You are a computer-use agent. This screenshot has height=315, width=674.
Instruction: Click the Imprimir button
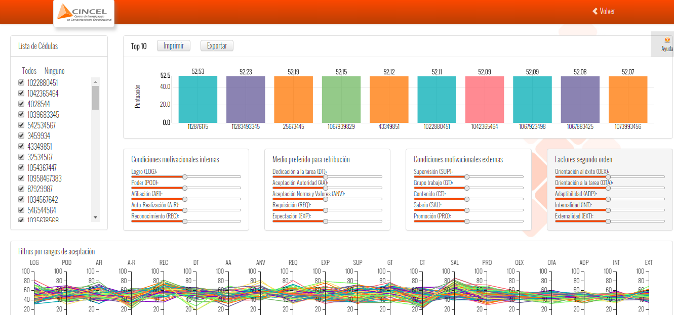click(174, 46)
